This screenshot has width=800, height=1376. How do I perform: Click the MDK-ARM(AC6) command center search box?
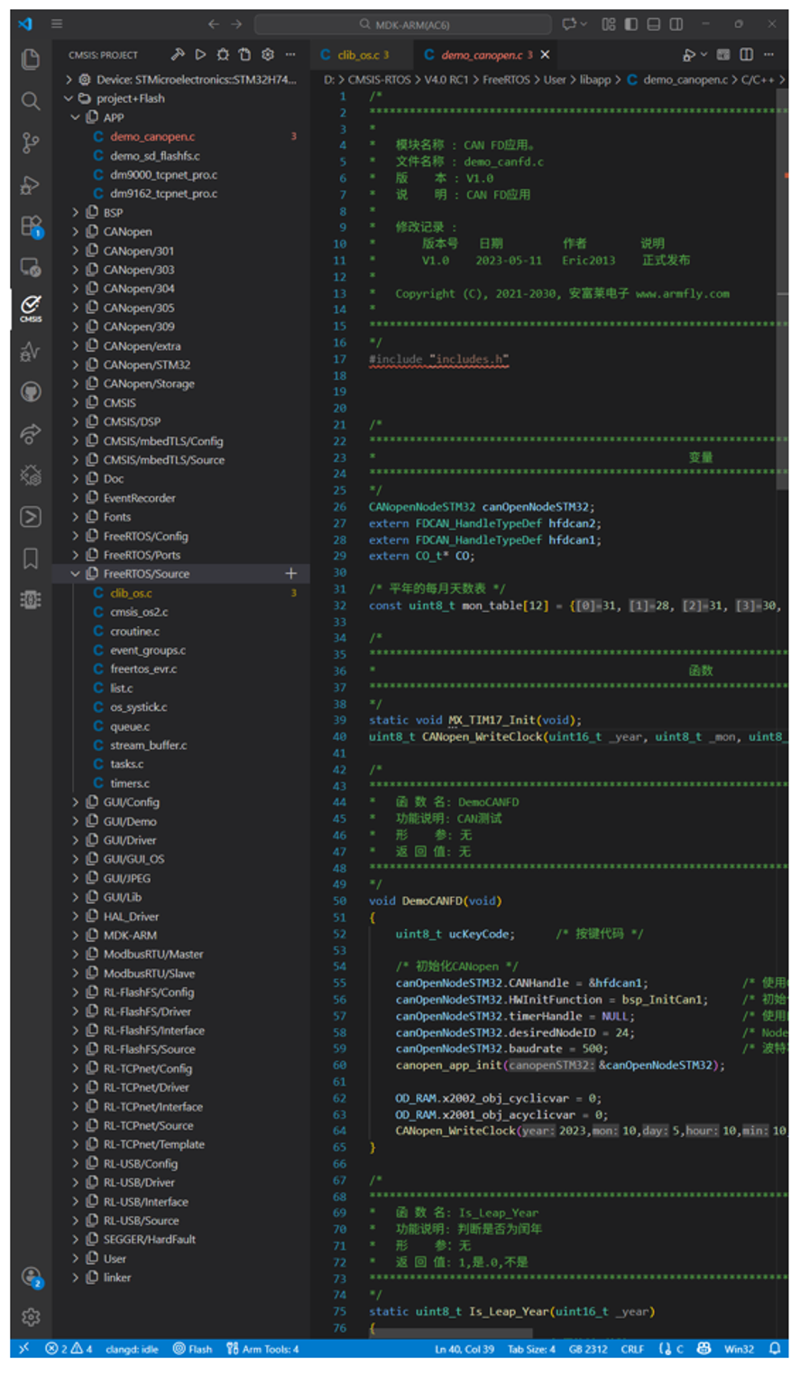point(403,24)
